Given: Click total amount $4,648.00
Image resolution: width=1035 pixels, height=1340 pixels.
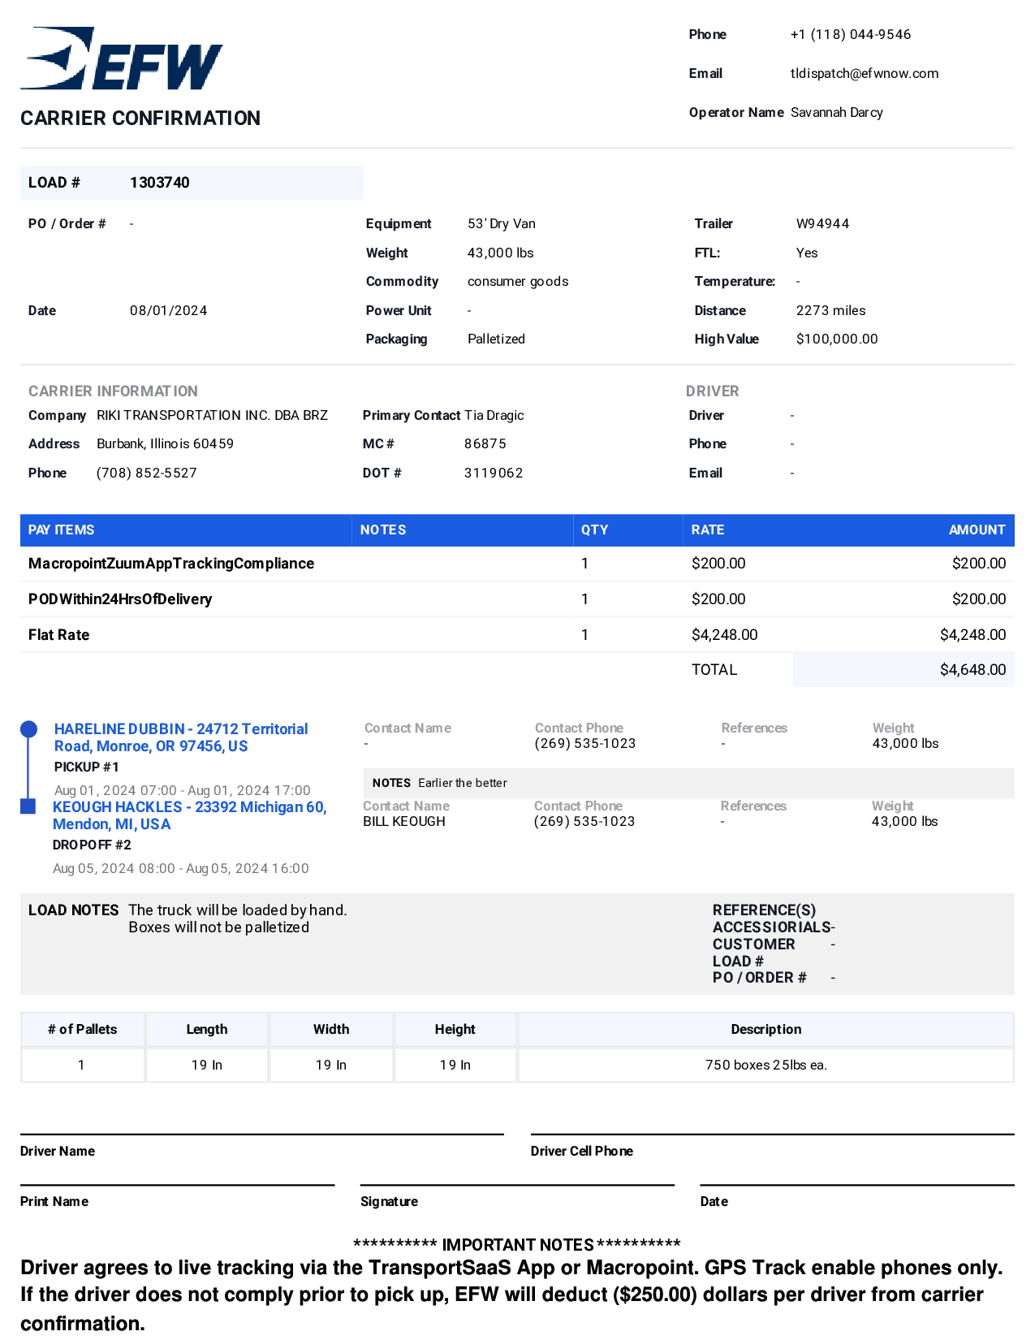Looking at the screenshot, I should click(972, 670).
